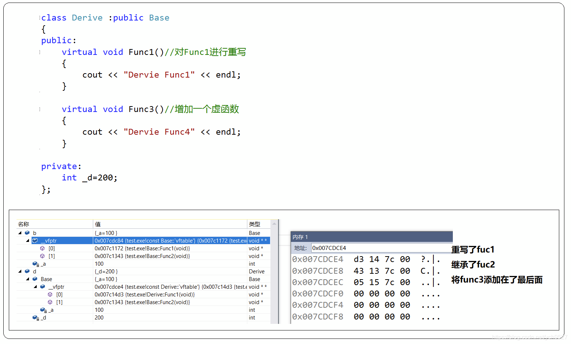Collapse the Derive vftable __vfptr node

(35, 287)
